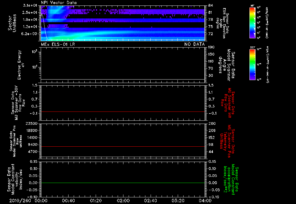Click the "3.1e+01" sector tick label
Image resolution: width=296 pixels, height=204 pixels.
(x=30, y=5)
